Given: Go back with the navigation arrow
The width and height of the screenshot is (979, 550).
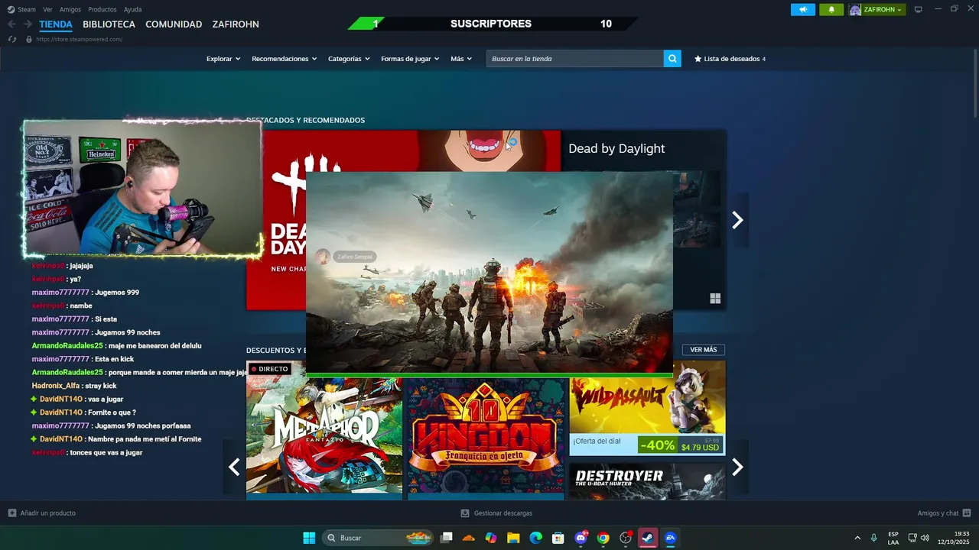Looking at the screenshot, I should click(11, 24).
